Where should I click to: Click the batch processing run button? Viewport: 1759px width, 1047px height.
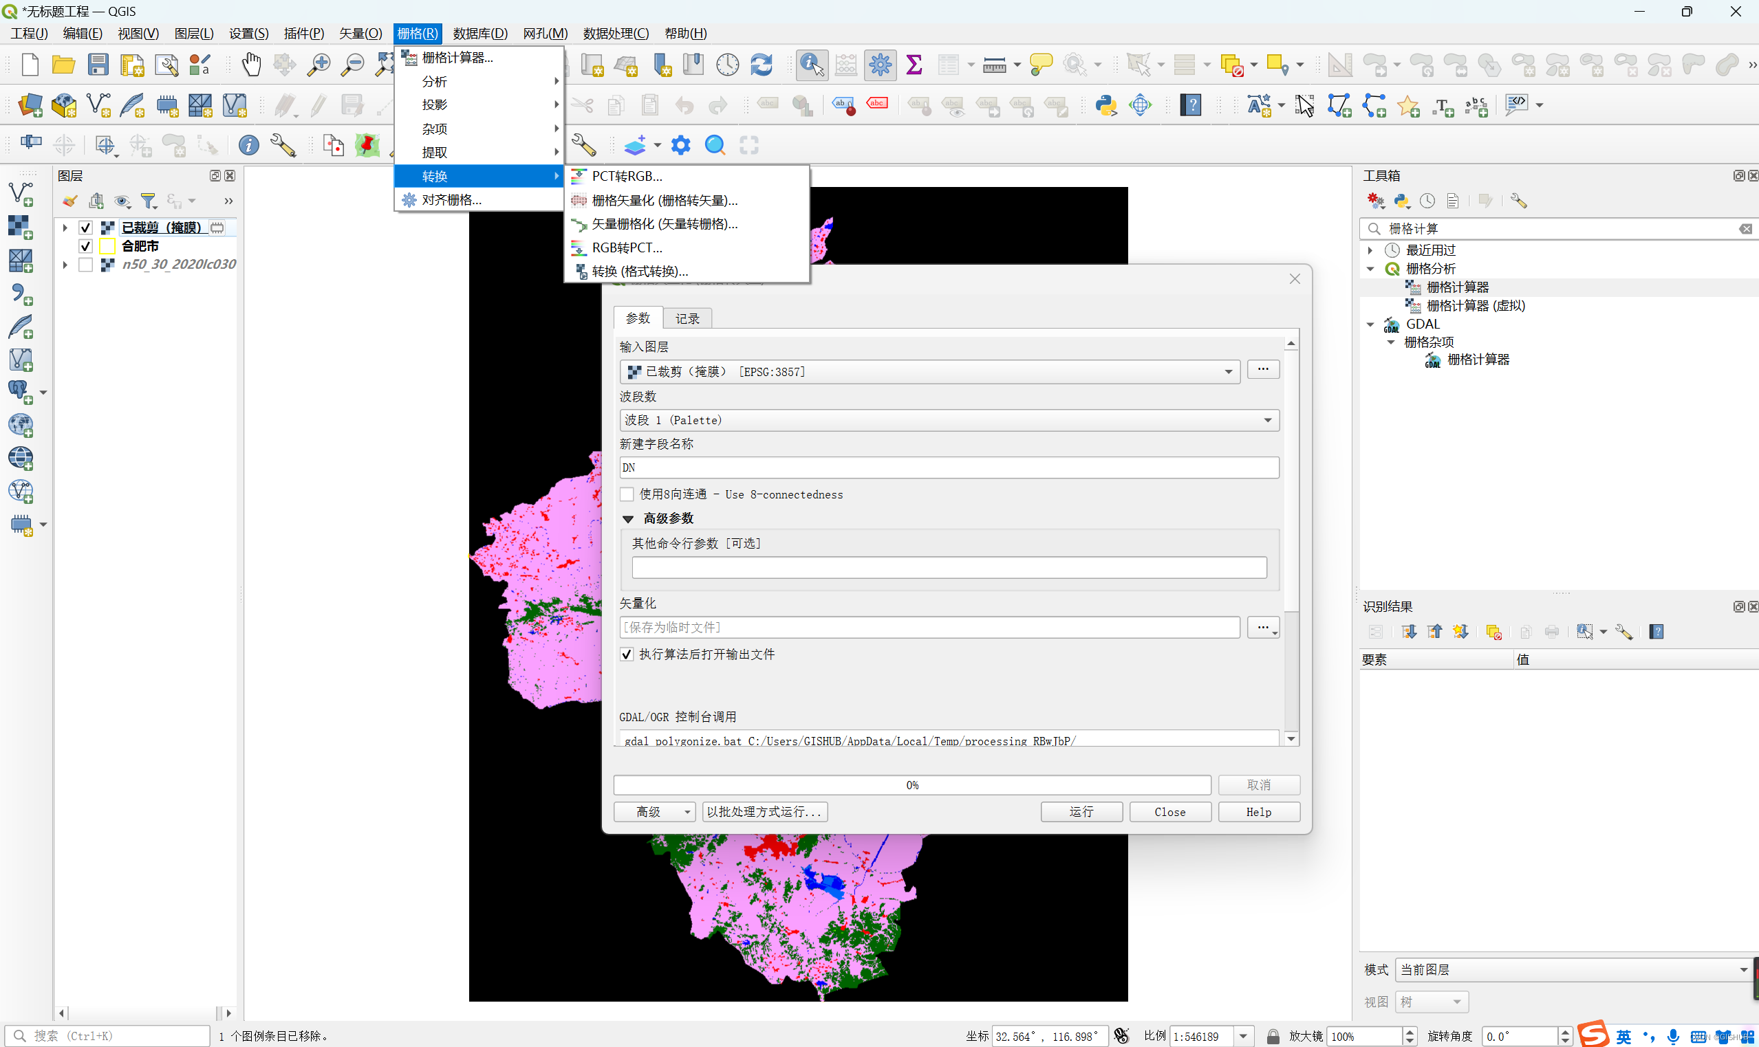pos(764,812)
